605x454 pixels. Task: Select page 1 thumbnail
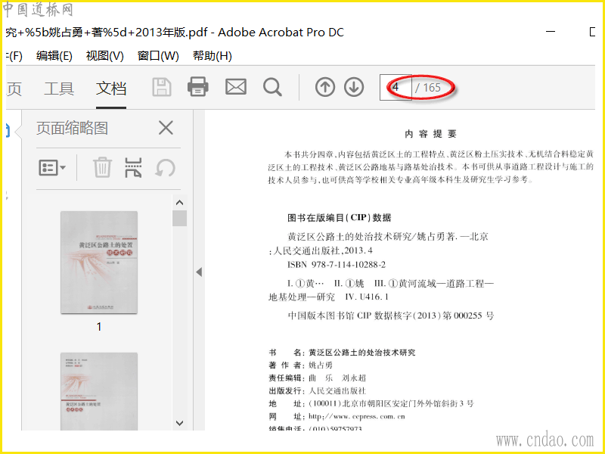point(99,263)
